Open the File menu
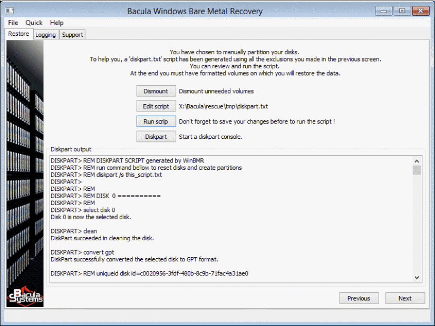 pos(13,23)
